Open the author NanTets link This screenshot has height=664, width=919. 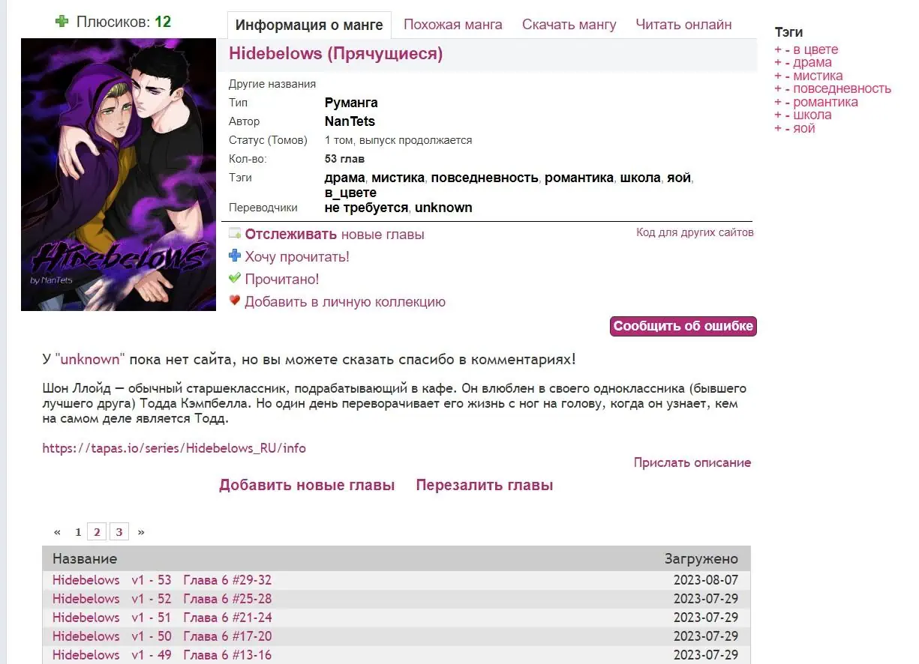(350, 121)
